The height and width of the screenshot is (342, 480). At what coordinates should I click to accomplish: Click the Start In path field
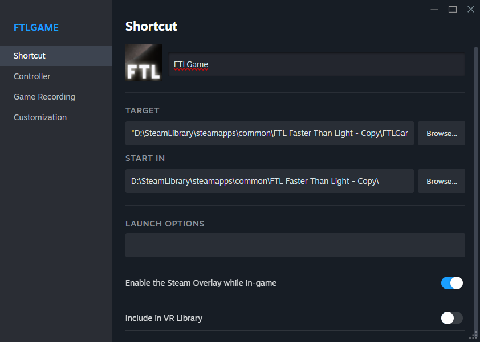[x=269, y=181]
